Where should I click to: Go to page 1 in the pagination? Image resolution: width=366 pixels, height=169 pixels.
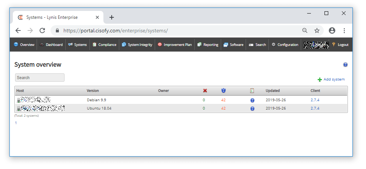pos(16,123)
